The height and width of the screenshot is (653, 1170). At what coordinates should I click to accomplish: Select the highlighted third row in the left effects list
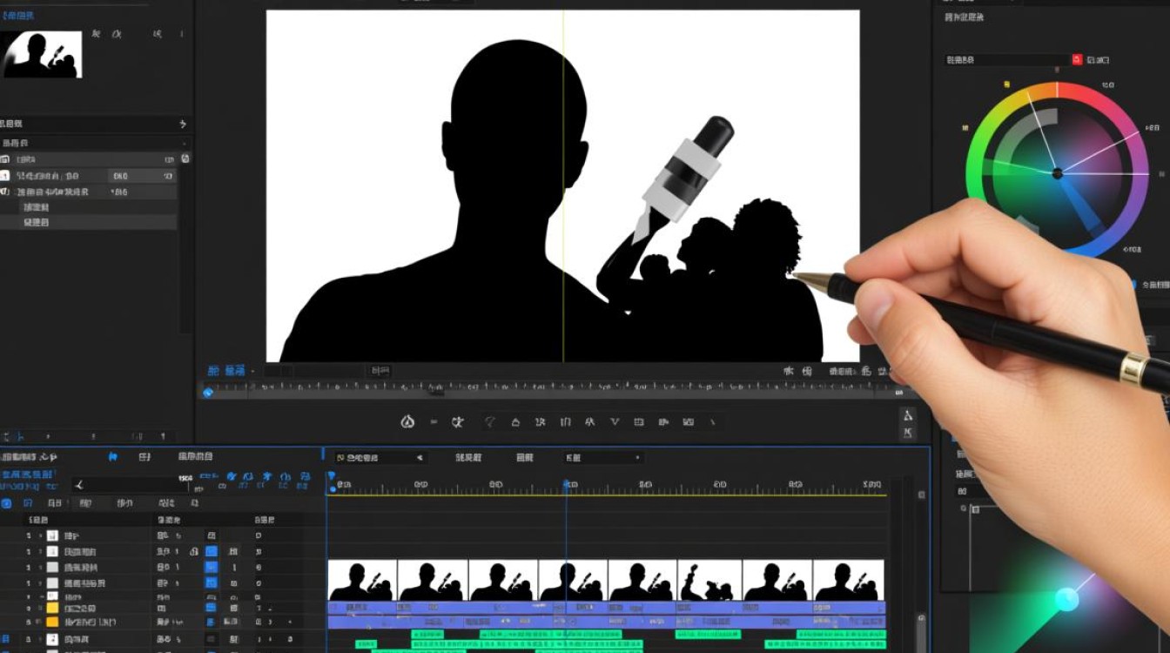coord(89,192)
